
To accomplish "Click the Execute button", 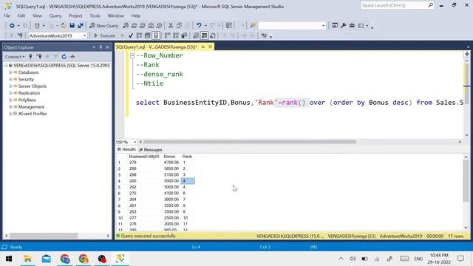I will (x=104, y=35).
